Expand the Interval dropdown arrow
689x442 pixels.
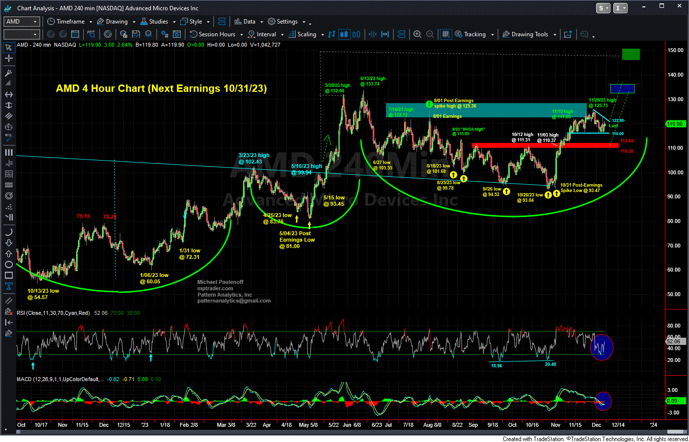[282, 35]
